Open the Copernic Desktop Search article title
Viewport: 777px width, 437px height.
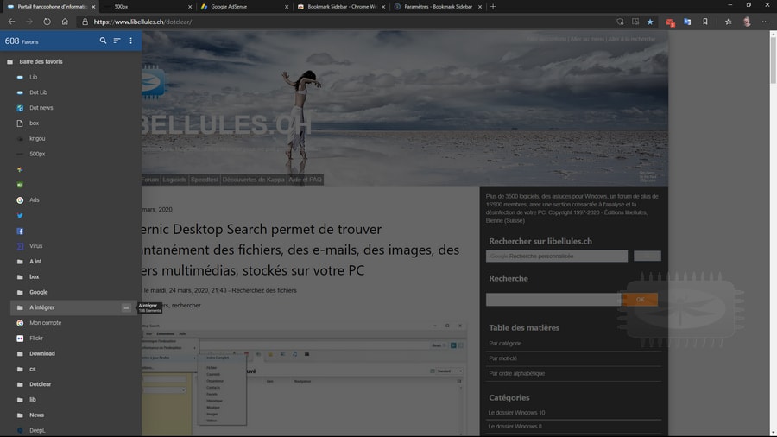point(300,250)
